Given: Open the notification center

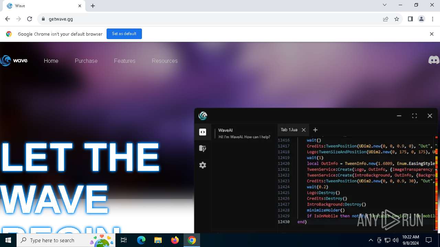Looking at the screenshot, I should (429, 240).
